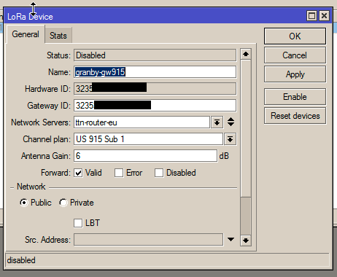Click the Reset devices button

pyautogui.click(x=295, y=116)
